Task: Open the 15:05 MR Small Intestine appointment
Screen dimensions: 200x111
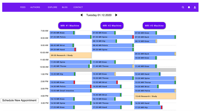Action: click(71, 91)
